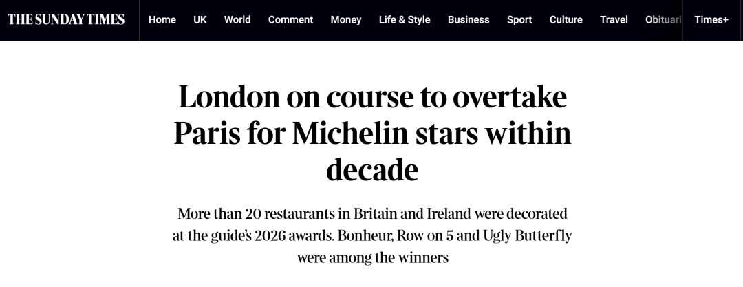Open Life & Style from the navigation
Screen dimensions: 743x287
click(405, 19)
